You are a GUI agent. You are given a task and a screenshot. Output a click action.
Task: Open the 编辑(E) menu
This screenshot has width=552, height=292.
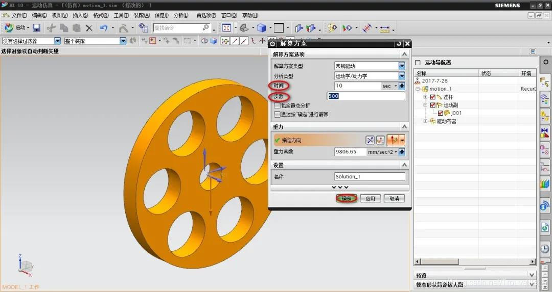[x=39, y=15]
